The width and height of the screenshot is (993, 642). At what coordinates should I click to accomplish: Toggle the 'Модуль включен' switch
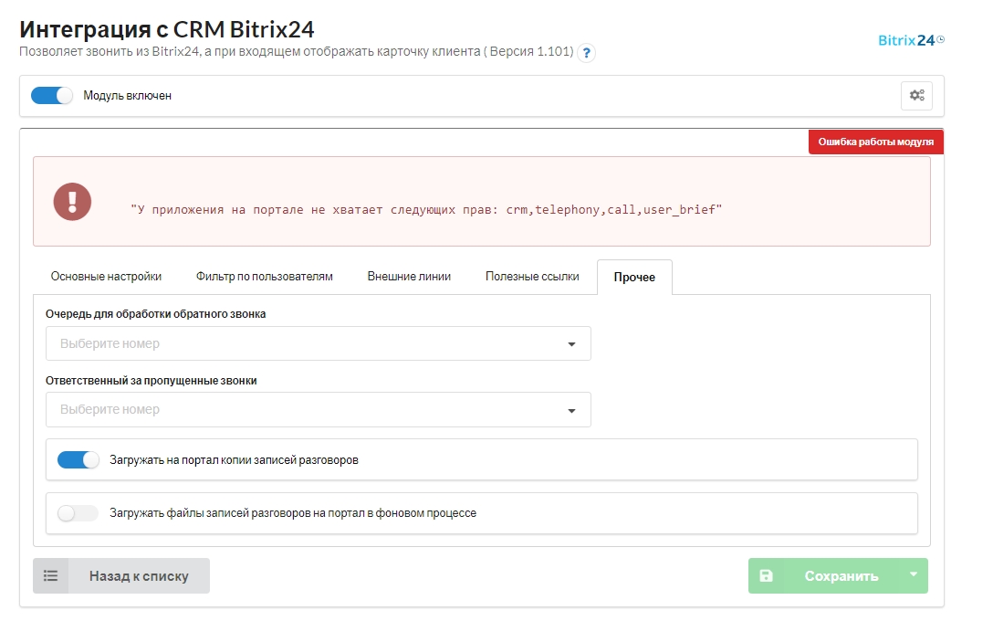[51, 96]
